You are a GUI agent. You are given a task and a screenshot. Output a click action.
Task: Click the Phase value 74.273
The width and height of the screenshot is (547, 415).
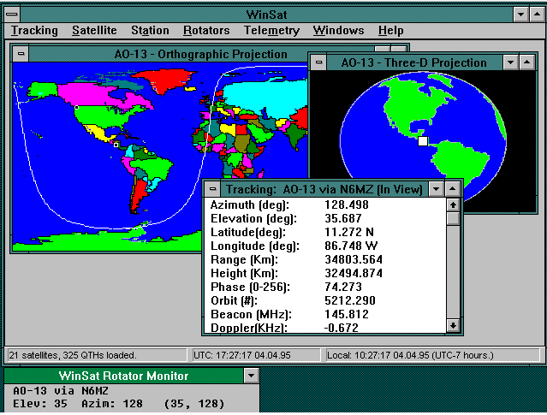click(343, 287)
